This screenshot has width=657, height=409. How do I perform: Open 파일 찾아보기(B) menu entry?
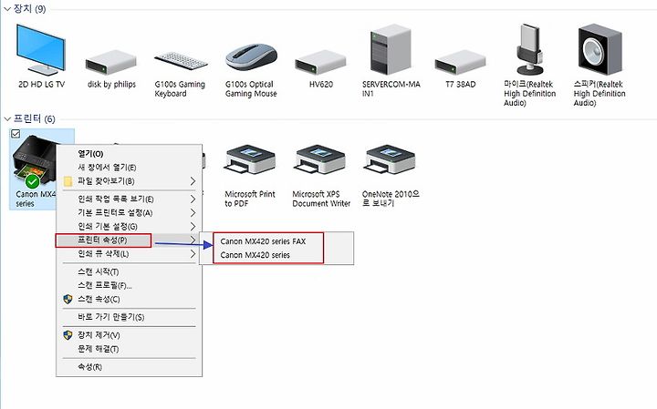[129, 181]
